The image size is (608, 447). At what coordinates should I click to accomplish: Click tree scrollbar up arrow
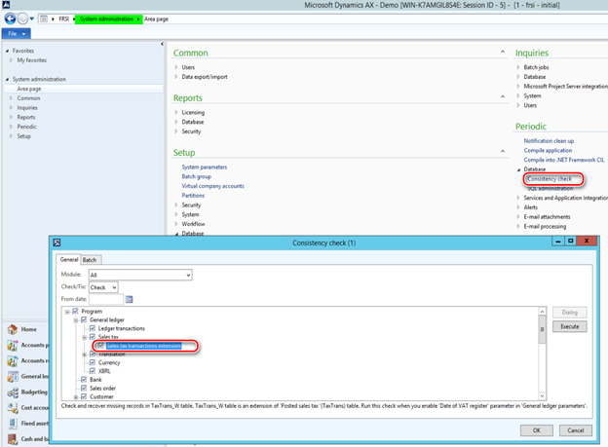point(542,312)
